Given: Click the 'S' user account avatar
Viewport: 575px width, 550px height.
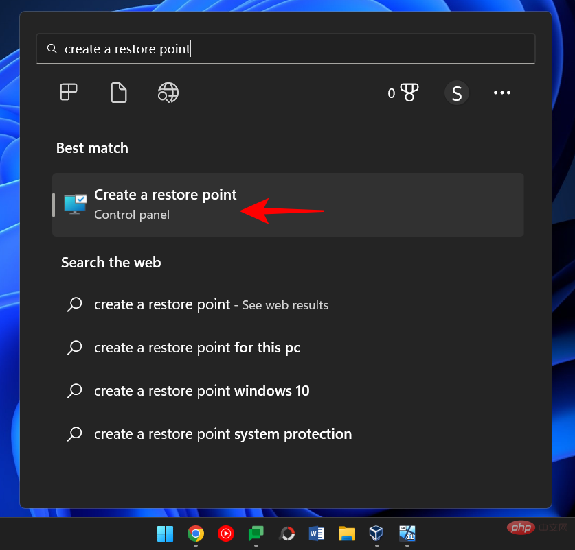Looking at the screenshot, I should pyautogui.click(x=457, y=93).
